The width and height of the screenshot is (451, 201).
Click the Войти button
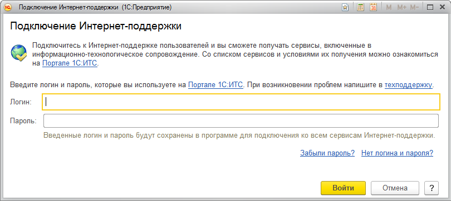[343, 188]
